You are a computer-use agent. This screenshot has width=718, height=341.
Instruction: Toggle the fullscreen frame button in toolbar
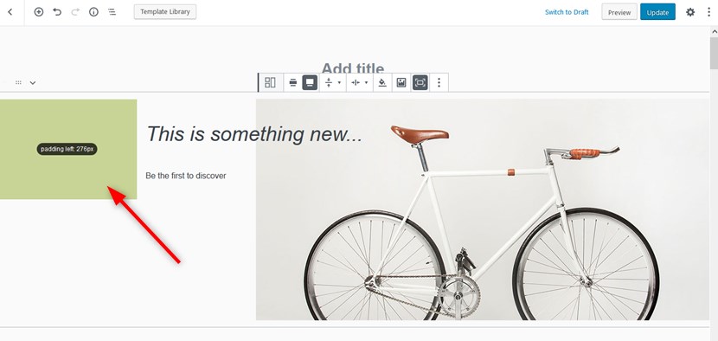tap(420, 82)
